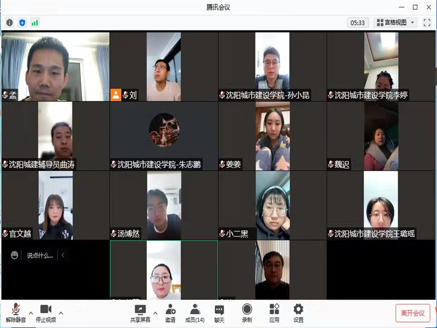437x328 pixels.
Task: Expand audio options arrow beside 解除静音
Action: tap(31, 313)
